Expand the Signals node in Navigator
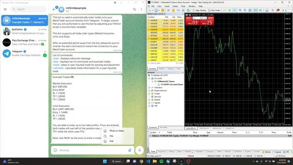The width and height of the screenshot is (293, 165). click(x=149, y=103)
